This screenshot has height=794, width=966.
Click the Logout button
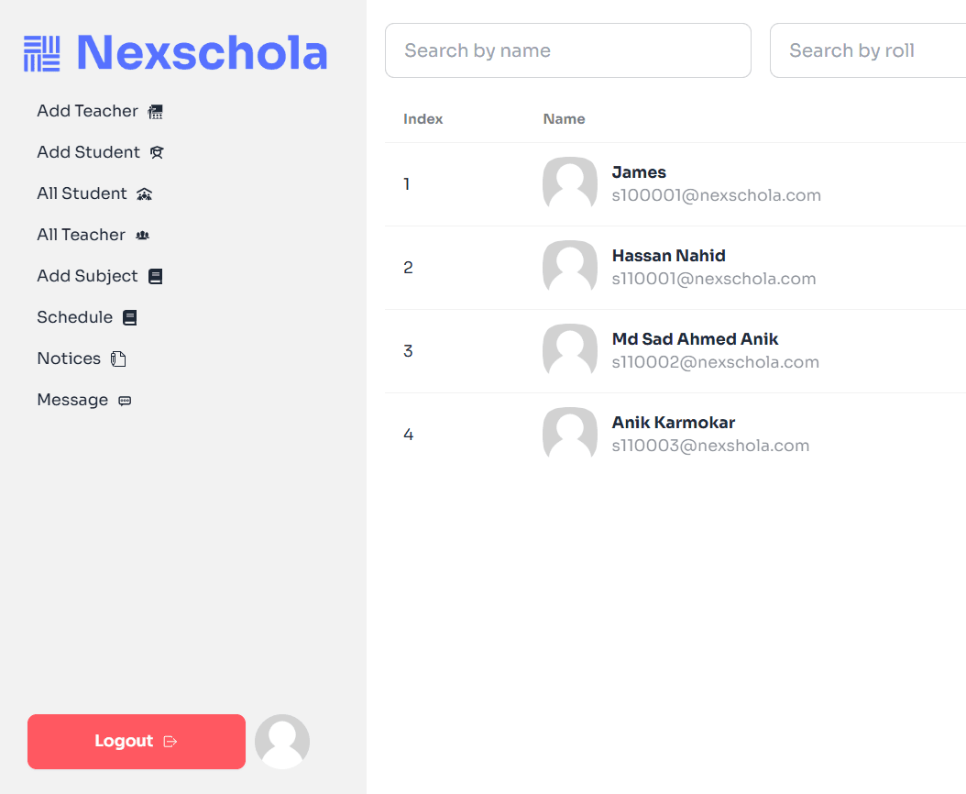click(x=136, y=741)
